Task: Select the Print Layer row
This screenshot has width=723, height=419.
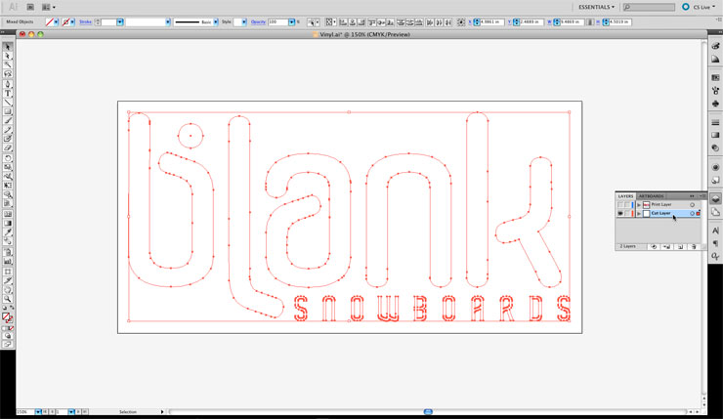Action: pos(659,205)
